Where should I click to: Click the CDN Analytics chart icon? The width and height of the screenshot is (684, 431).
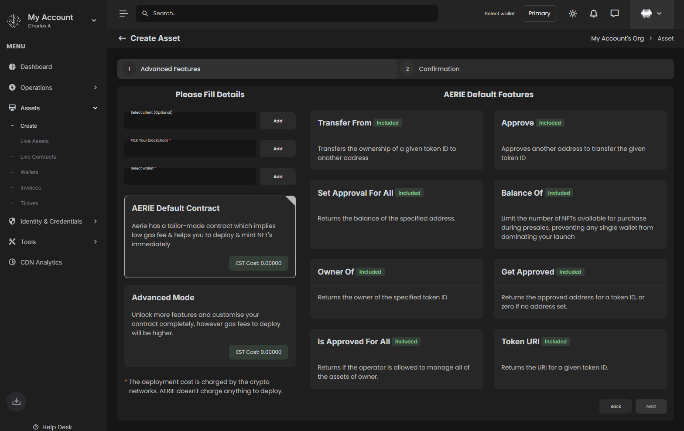pyautogui.click(x=12, y=262)
